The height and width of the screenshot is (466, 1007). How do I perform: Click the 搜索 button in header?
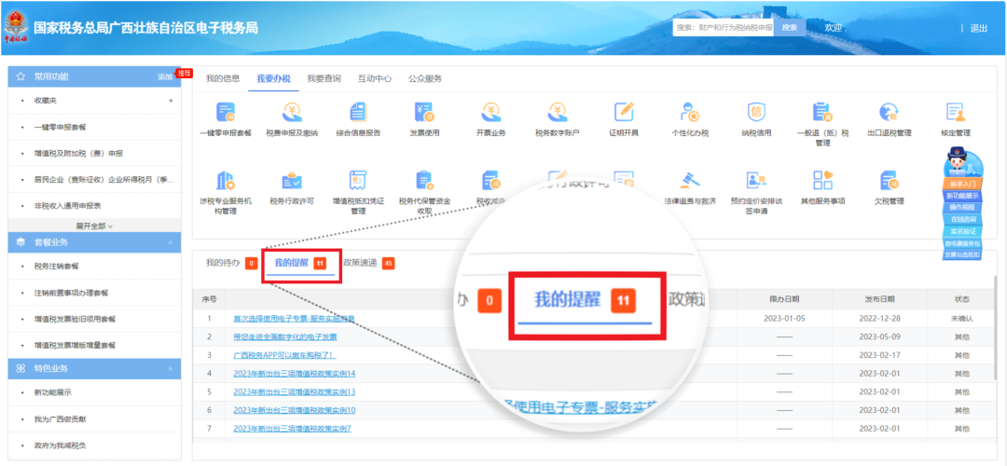click(x=789, y=28)
